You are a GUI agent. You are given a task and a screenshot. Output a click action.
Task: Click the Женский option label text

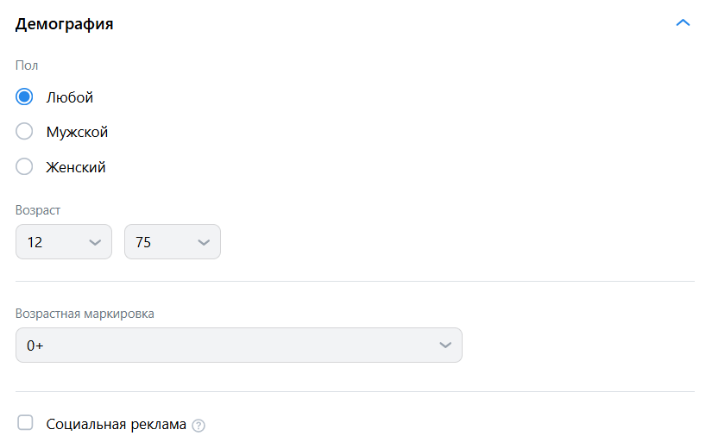pyautogui.click(x=76, y=167)
